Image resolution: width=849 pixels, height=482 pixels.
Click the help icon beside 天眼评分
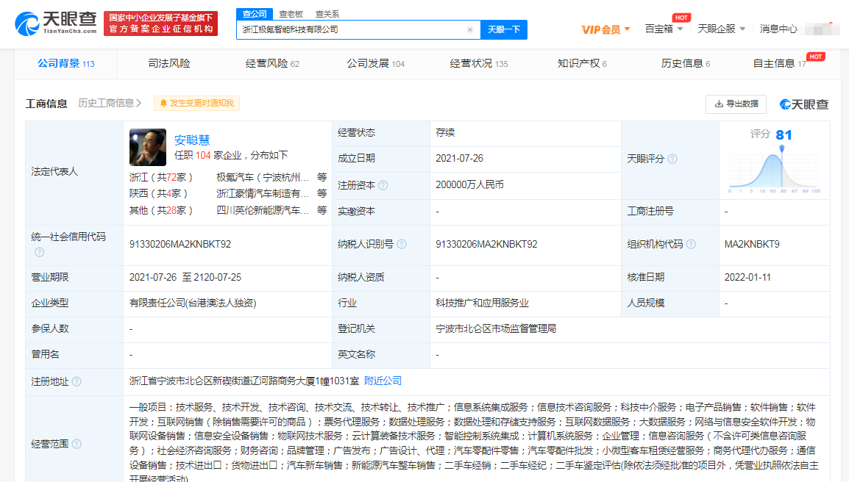(672, 159)
